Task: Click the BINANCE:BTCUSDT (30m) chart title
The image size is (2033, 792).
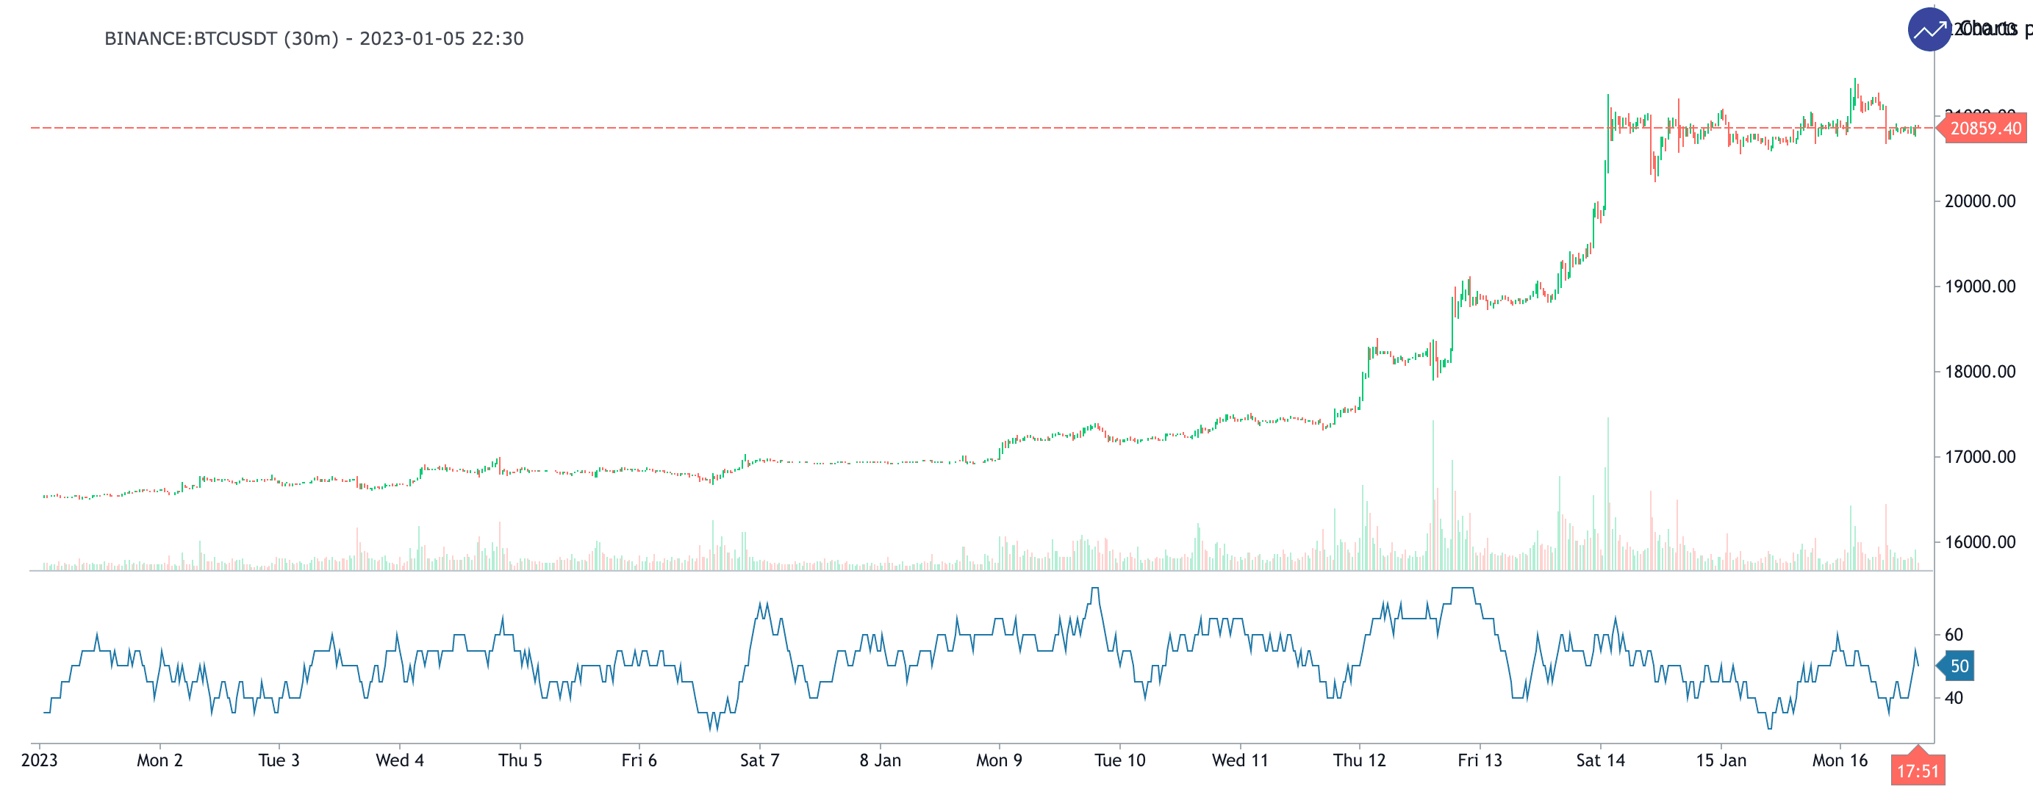Action: (313, 39)
